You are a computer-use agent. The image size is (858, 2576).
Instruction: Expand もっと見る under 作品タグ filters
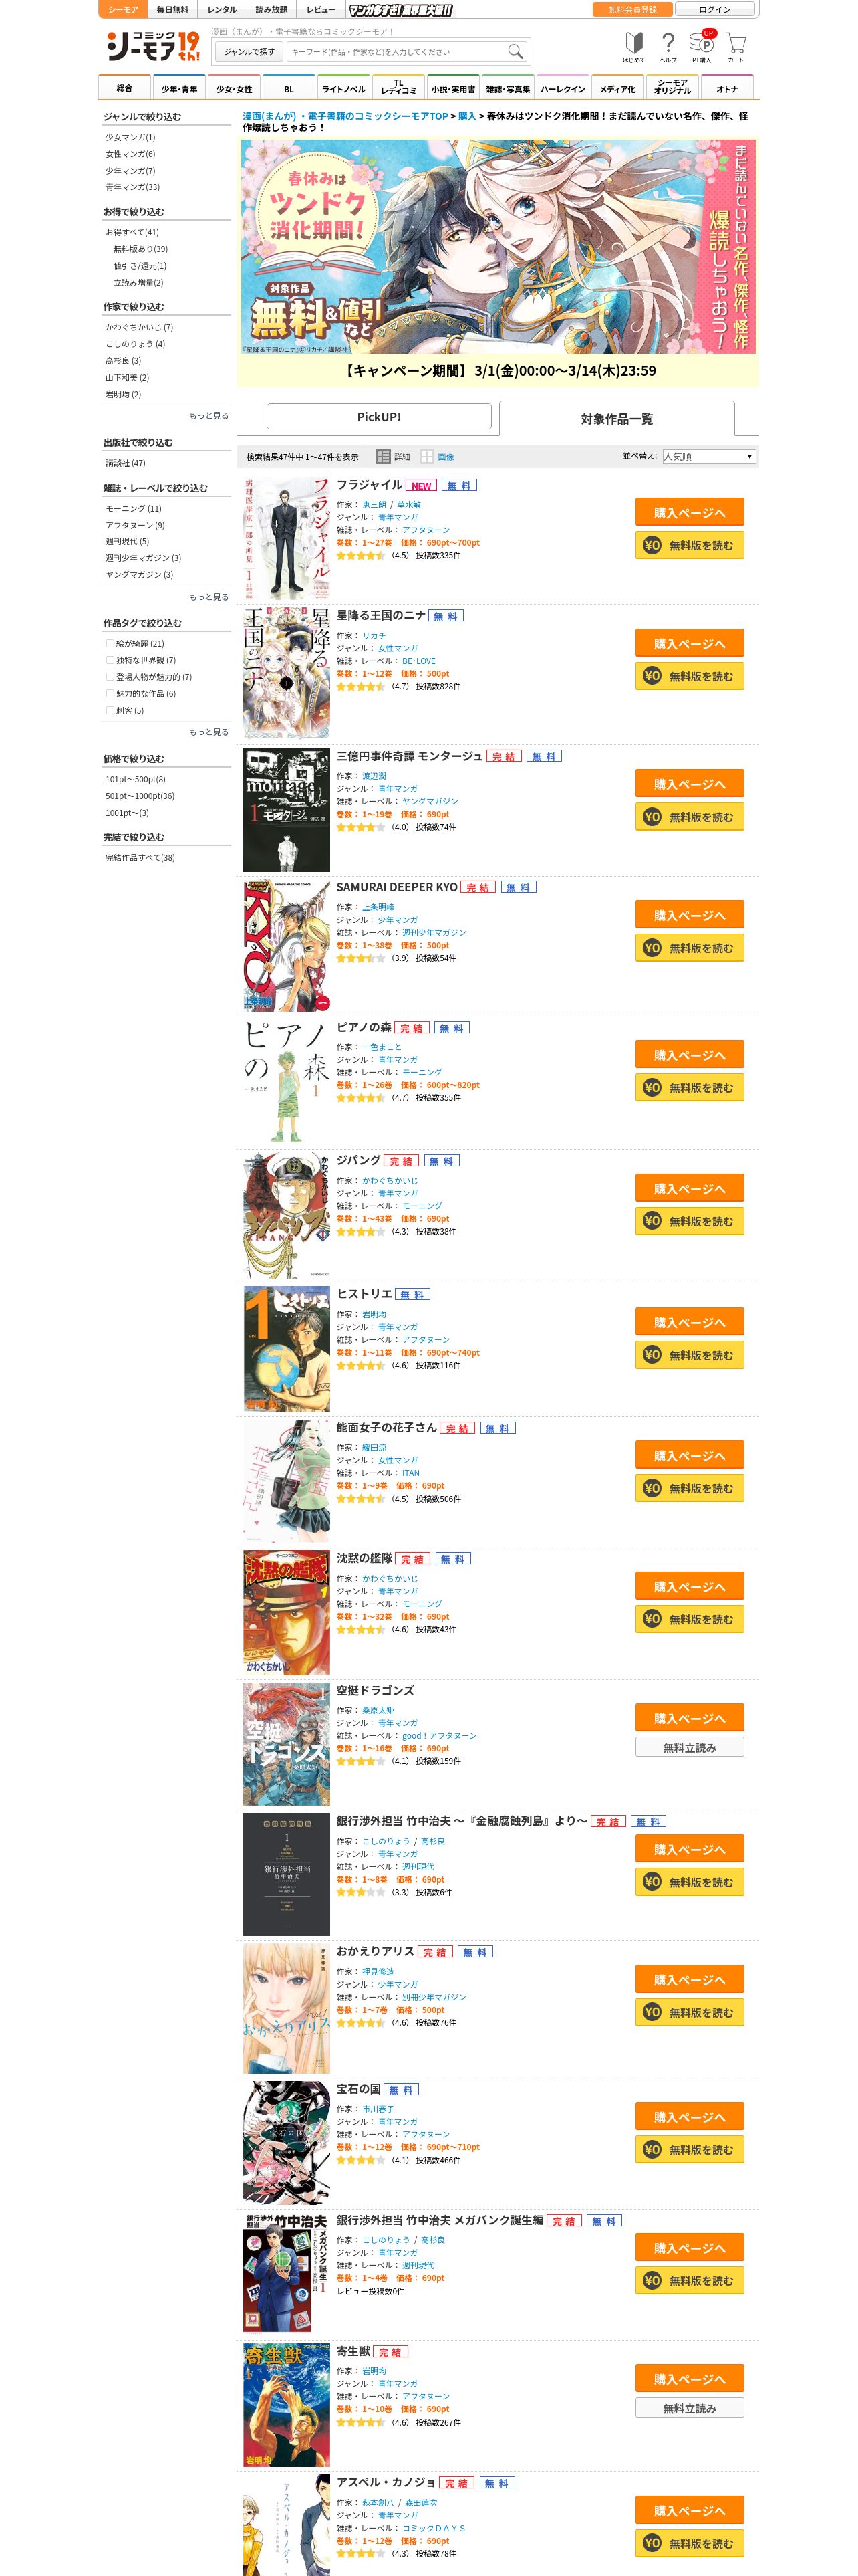click(x=208, y=733)
